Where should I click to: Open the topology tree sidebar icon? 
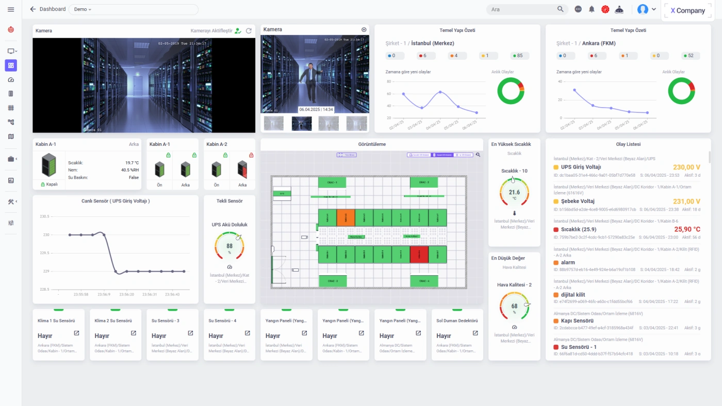[11, 122]
